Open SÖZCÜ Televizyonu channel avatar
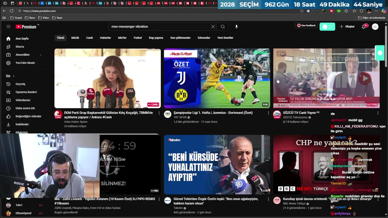The height and width of the screenshot is (218, 388). coord(277,114)
